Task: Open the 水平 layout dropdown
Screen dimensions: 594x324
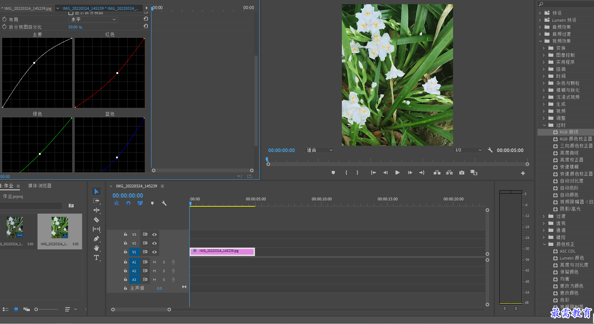Action: pyautogui.click(x=93, y=19)
